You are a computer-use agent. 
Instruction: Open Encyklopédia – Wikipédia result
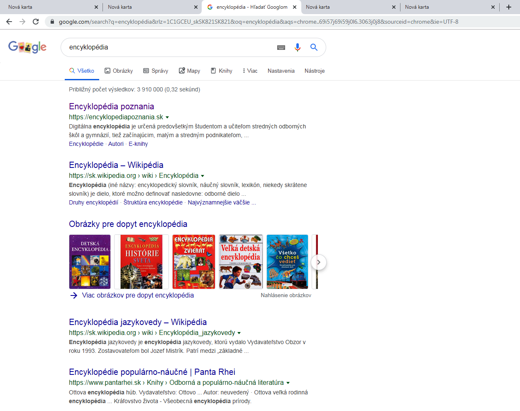click(116, 165)
